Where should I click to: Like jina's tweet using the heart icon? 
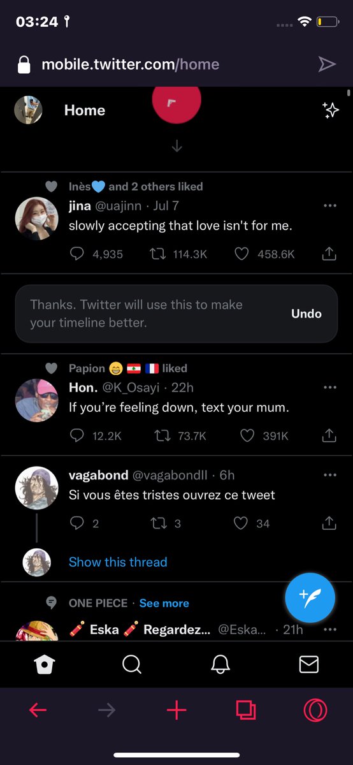tap(241, 254)
